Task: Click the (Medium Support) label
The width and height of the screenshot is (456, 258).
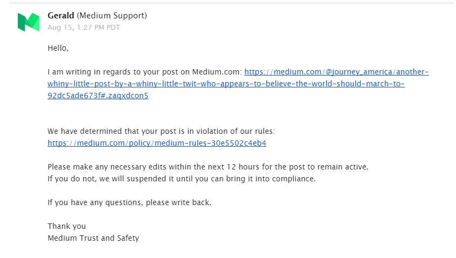Action: 112,16
